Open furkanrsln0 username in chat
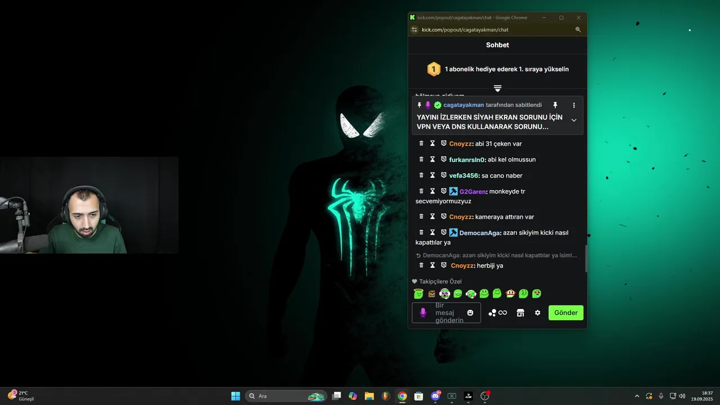 (x=467, y=159)
